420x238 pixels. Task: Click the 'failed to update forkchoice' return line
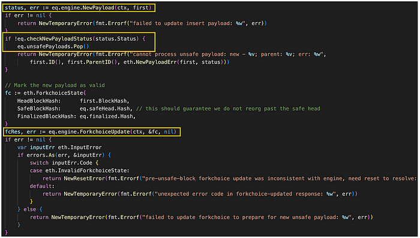(201, 217)
